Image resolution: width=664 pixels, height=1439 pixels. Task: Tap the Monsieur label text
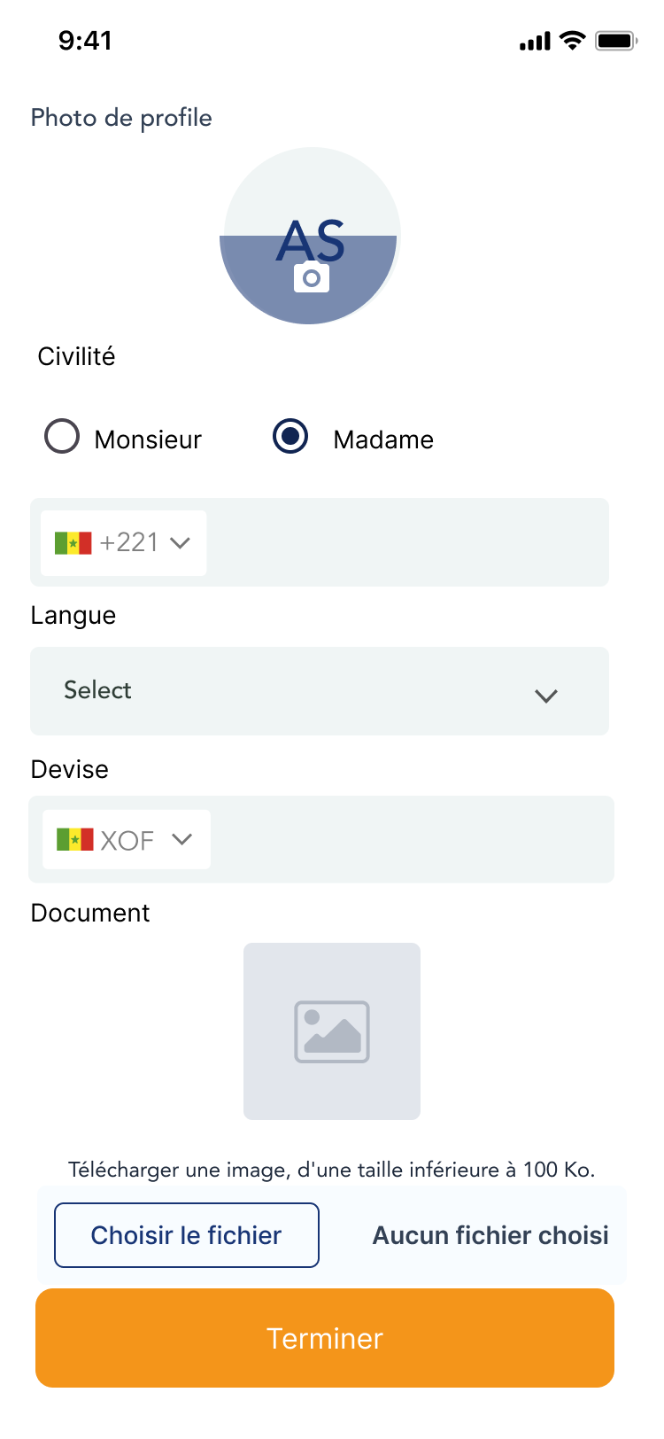pos(148,439)
